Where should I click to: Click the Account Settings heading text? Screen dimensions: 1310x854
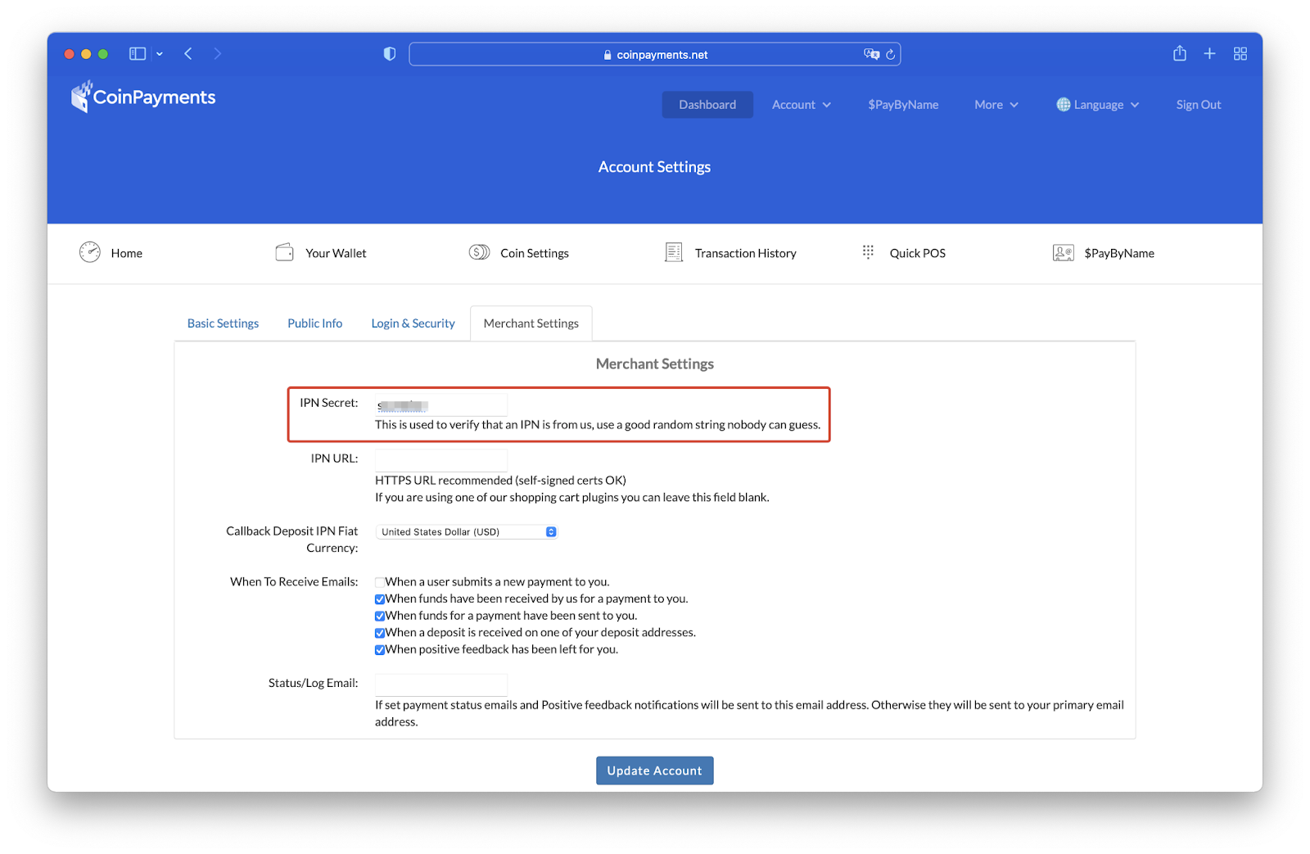pos(655,166)
